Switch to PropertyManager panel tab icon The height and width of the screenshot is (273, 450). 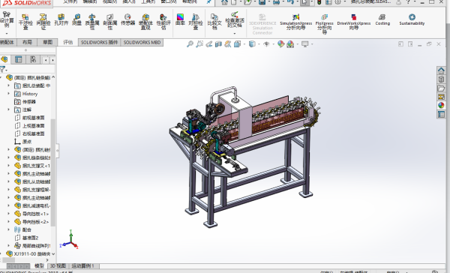18,59
